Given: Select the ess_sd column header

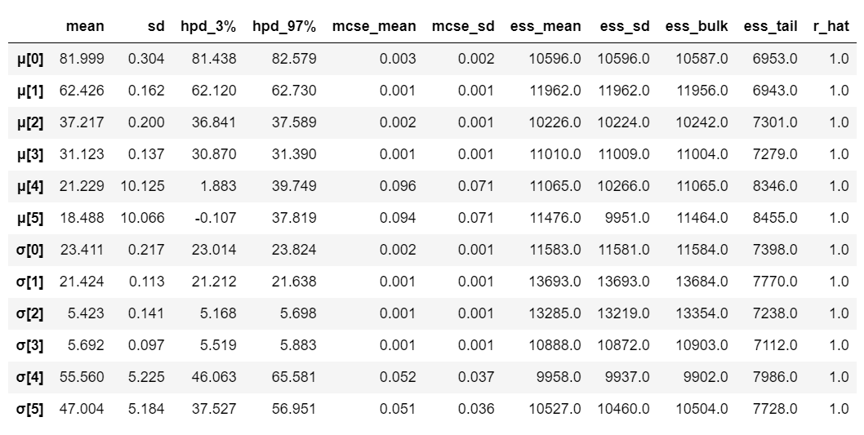Looking at the screenshot, I should coord(625,26).
